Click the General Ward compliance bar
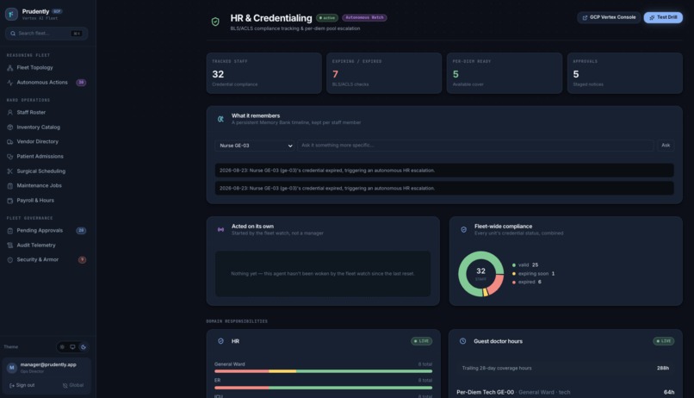The width and height of the screenshot is (694, 398). pos(323,371)
